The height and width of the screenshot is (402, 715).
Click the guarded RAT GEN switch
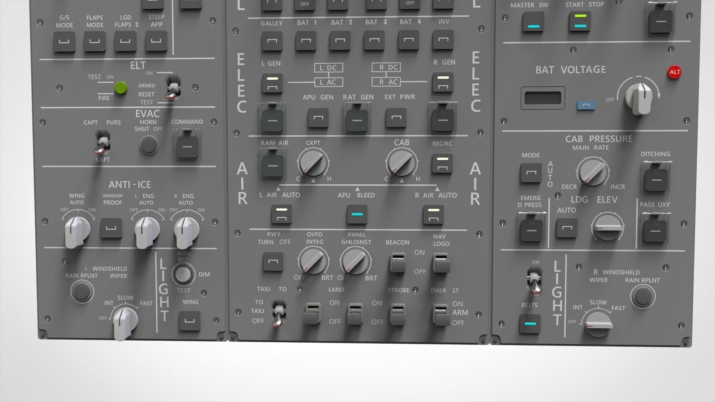coord(357,117)
